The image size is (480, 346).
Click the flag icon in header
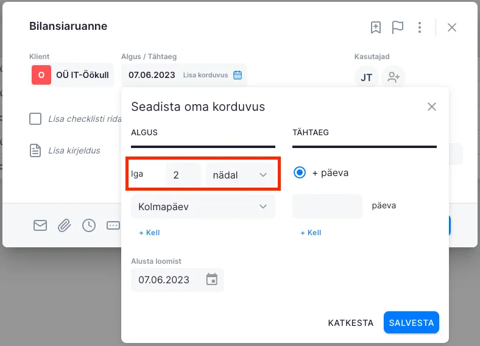[x=398, y=27]
